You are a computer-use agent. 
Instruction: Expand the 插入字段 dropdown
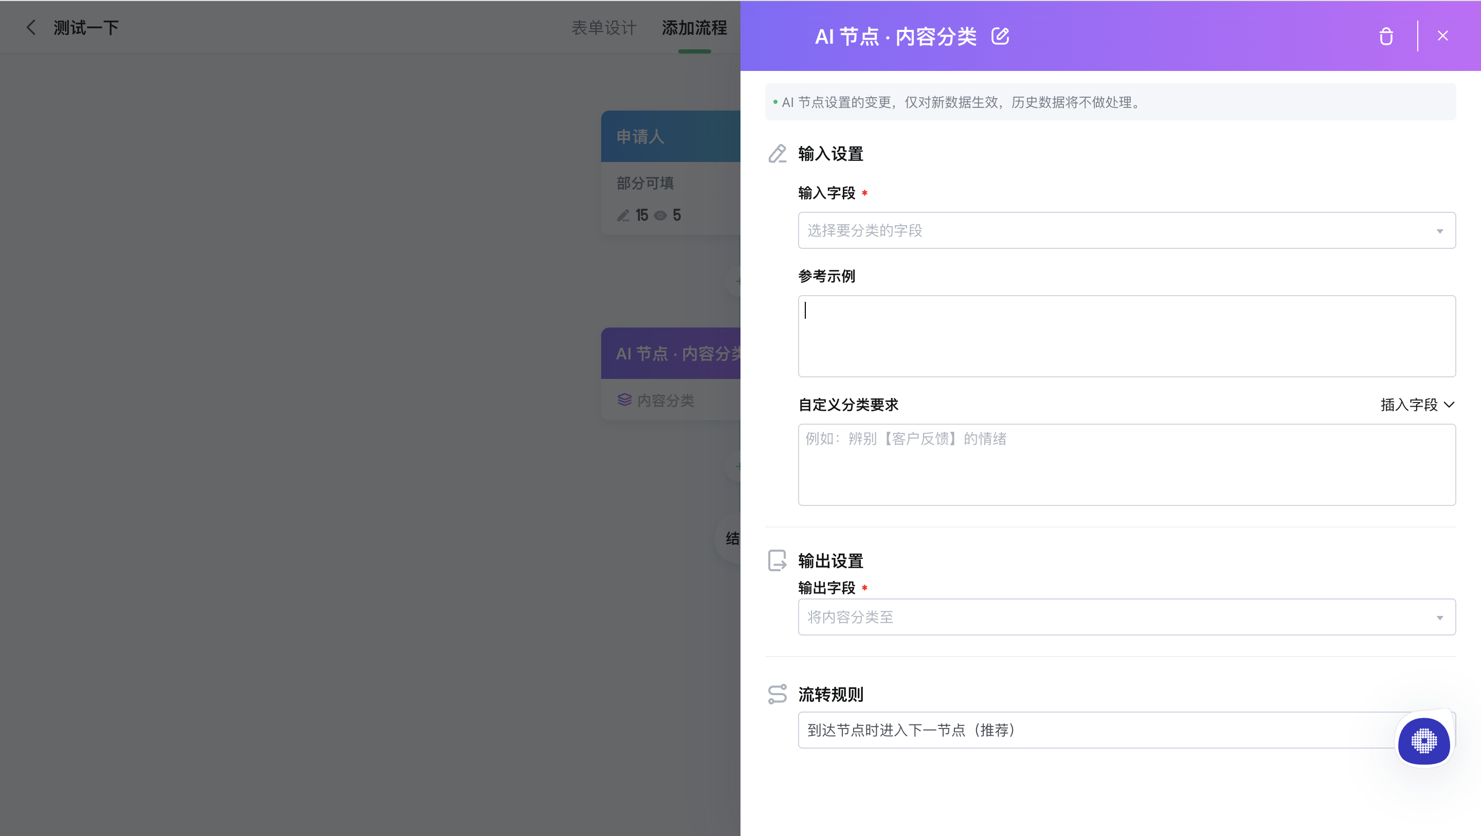pos(1417,405)
